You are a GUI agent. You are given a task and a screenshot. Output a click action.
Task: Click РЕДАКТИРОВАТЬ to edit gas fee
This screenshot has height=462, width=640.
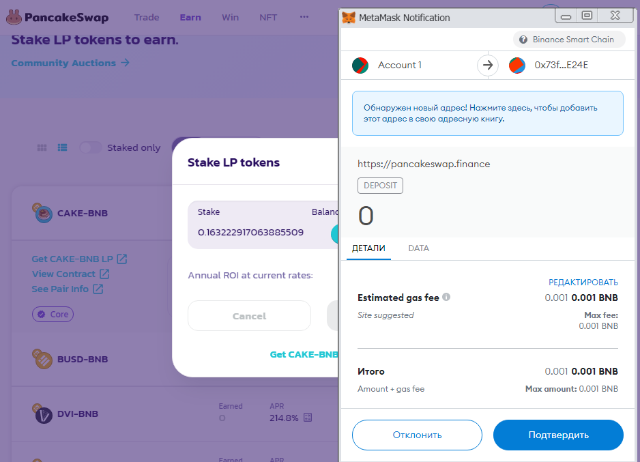coord(583,282)
